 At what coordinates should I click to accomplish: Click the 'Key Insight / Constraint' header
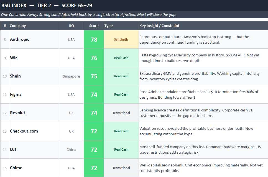pos(203,26)
